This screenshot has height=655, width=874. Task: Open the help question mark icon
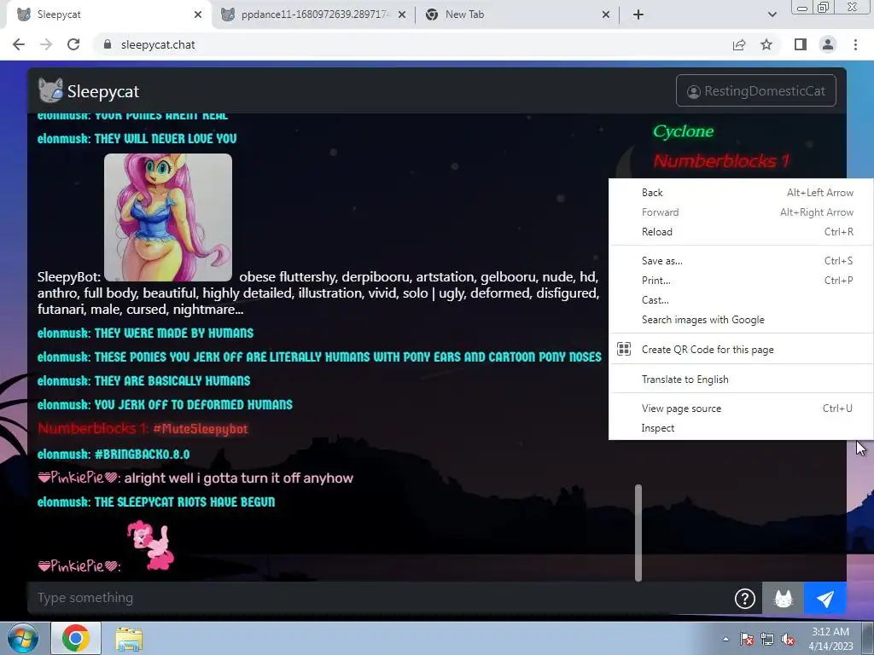744,599
